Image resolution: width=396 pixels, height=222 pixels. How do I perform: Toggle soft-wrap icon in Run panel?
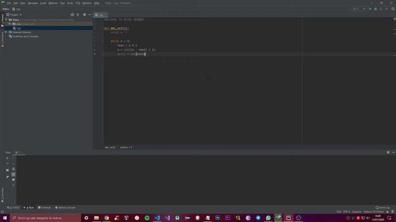click(14, 169)
